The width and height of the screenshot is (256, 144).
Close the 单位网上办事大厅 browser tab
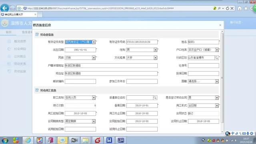point(35,14)
